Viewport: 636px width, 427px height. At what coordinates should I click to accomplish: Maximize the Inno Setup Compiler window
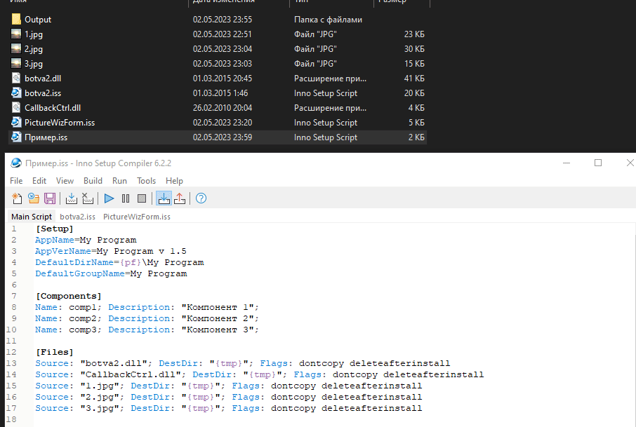tap(598, 163)
